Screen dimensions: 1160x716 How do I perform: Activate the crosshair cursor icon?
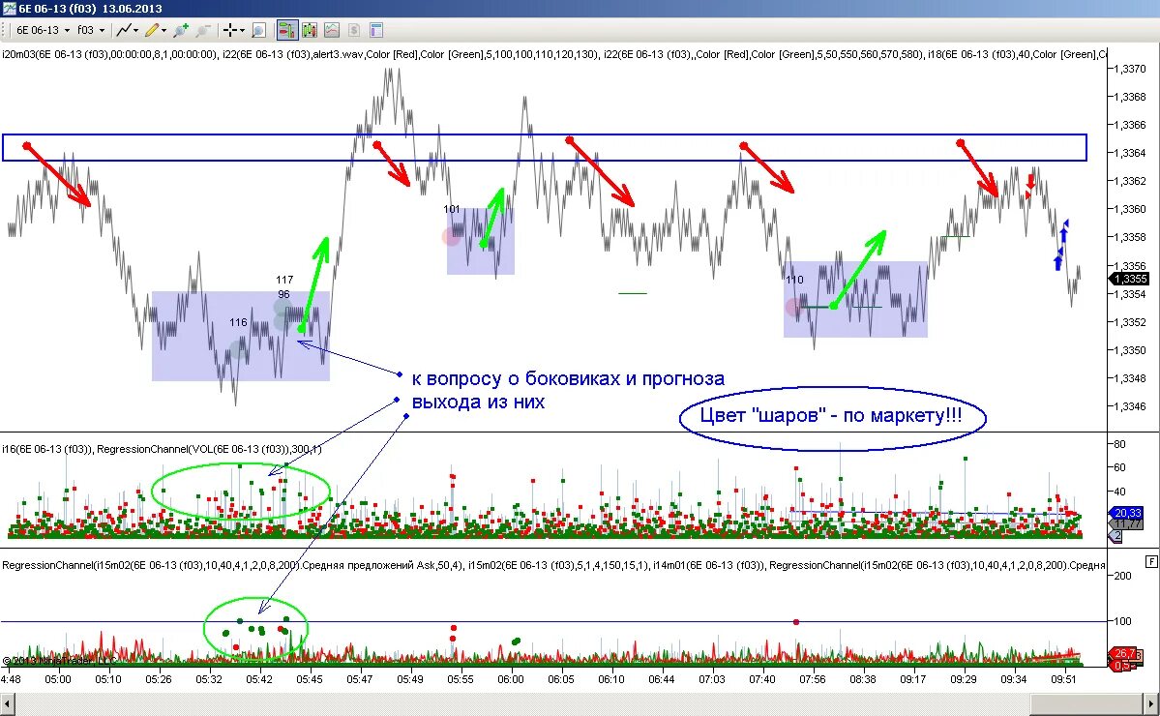point(230,30)
